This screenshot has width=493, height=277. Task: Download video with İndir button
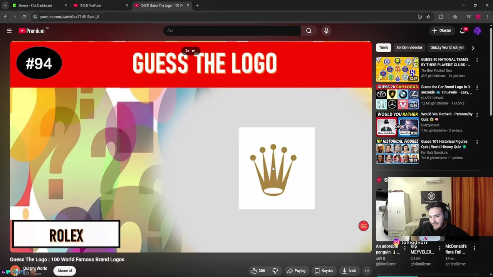tap(349, 270)
